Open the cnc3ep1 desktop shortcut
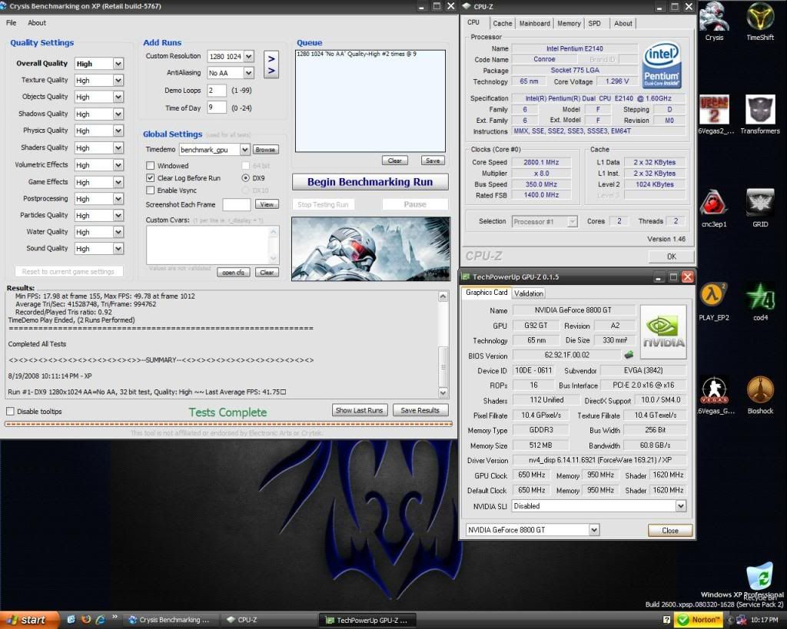Viewport: 787px width, 629px height. pos(714,208)
